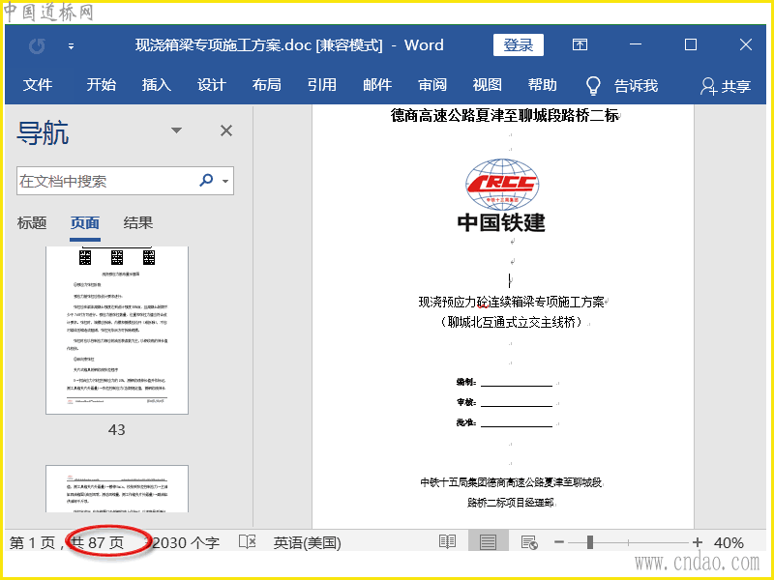Click the document title 现浇预应力砼连续箱梁专项施工方案
Screen dimensions: 774x580
pyautogui.click(x=512, y=302)
